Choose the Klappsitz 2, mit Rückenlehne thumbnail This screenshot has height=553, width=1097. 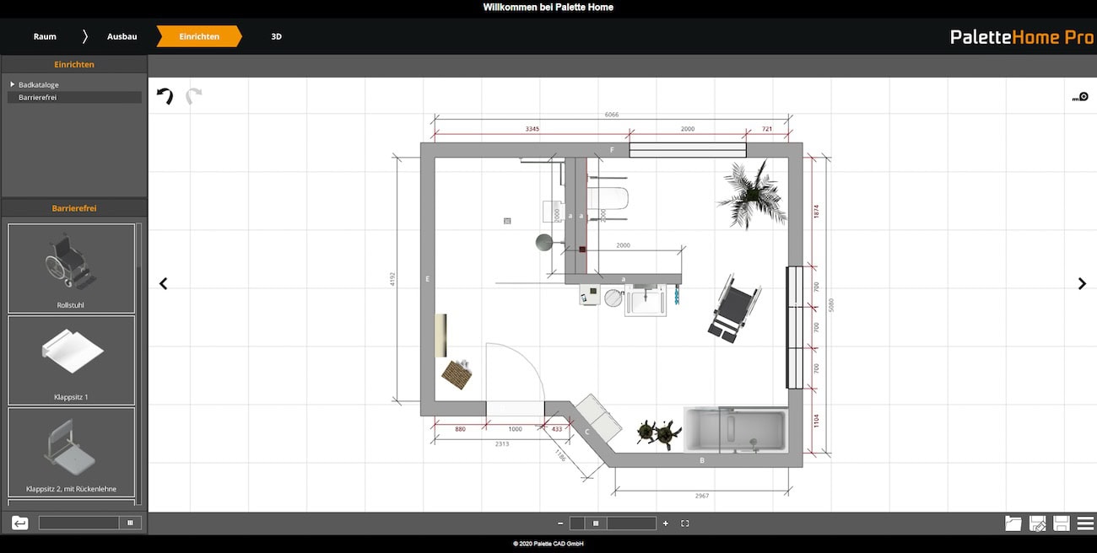72,452
